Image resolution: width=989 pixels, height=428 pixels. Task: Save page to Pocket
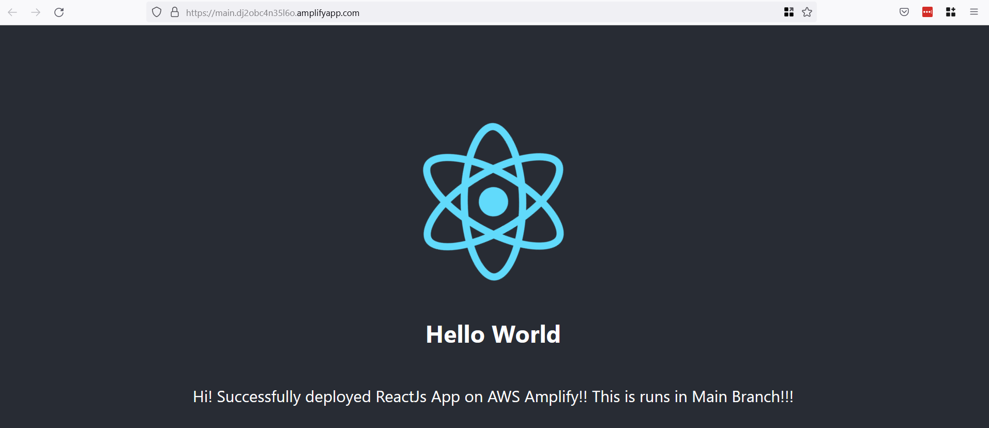tap(904, 12)
